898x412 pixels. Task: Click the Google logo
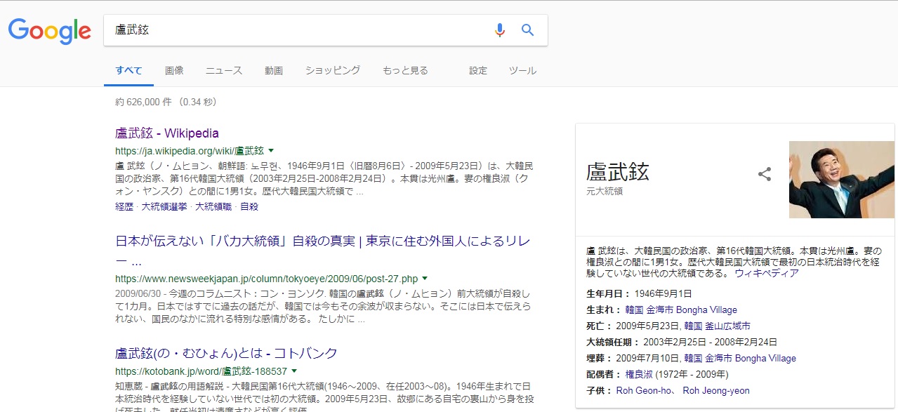(x=49, y=30)
